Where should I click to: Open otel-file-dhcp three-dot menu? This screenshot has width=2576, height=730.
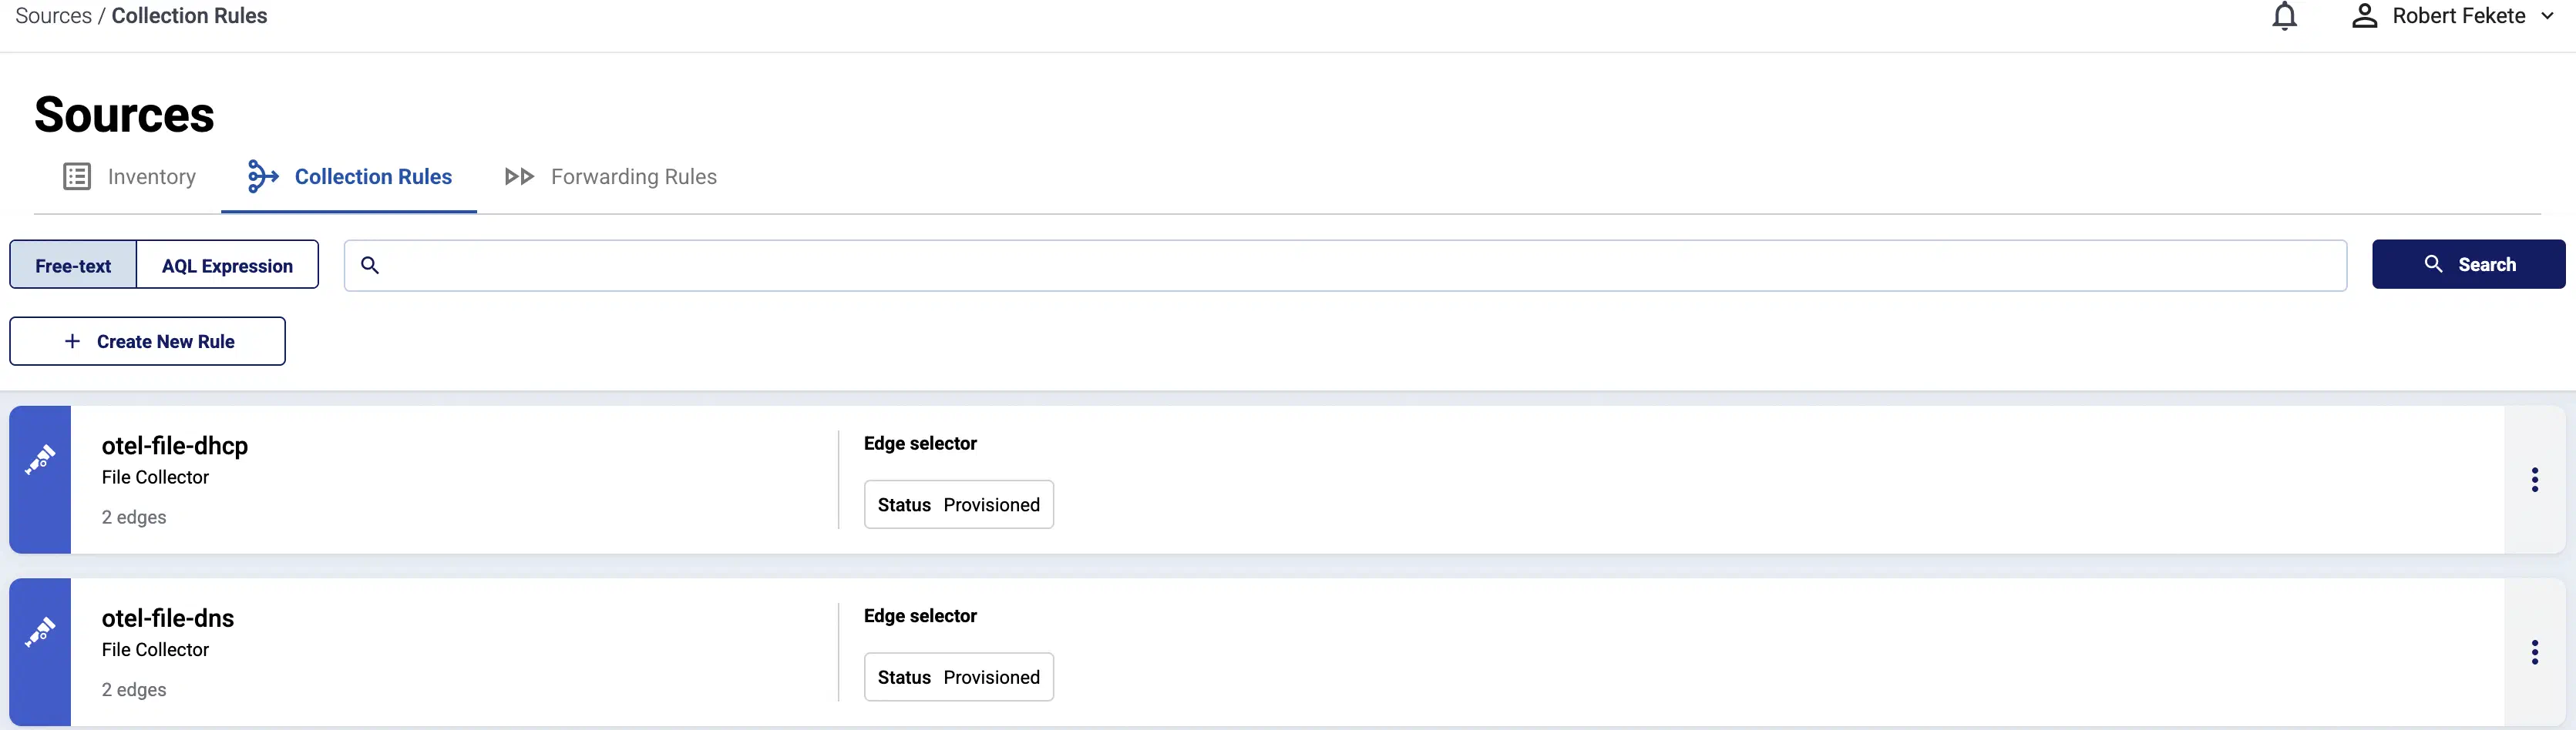coord(2534,481)
